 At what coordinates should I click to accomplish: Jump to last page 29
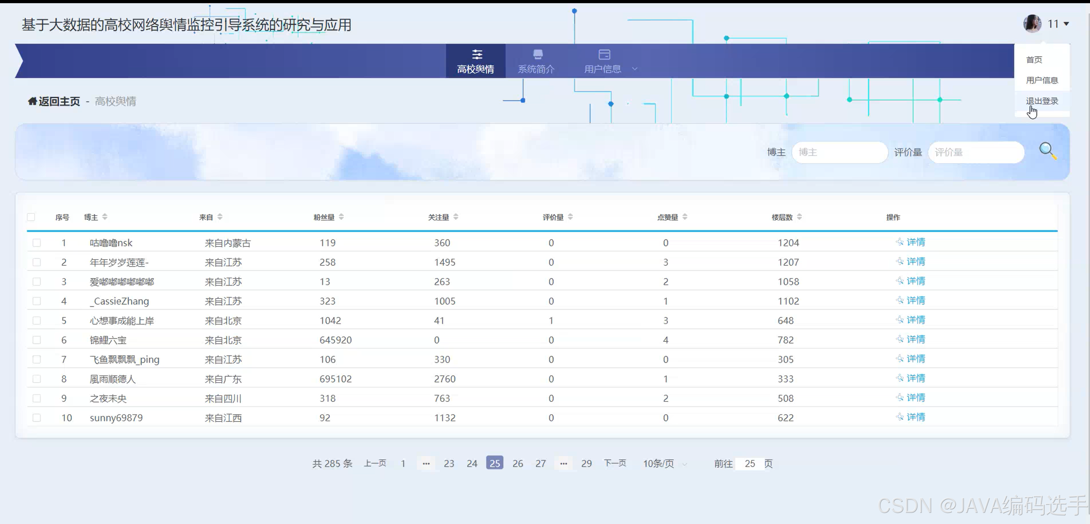click(x=586, y=463)
